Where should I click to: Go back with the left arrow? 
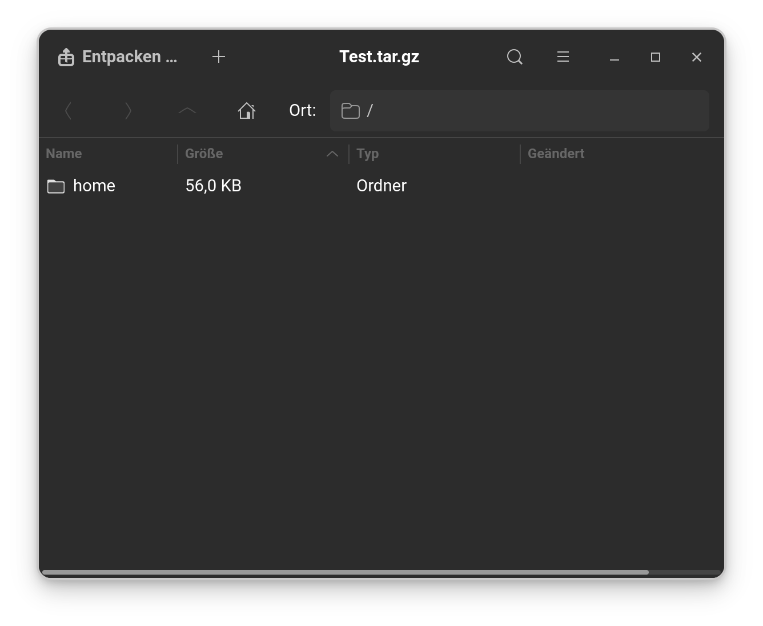click(68, 111)
